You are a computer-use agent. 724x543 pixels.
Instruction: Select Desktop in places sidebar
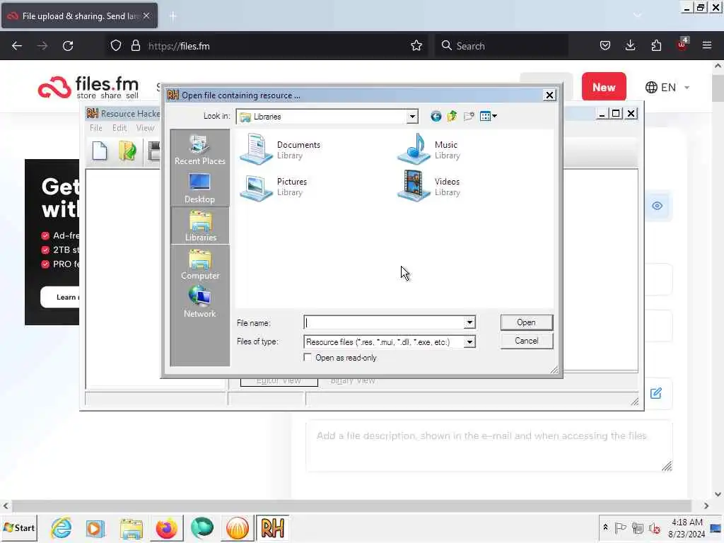click(x=200, y=188)
